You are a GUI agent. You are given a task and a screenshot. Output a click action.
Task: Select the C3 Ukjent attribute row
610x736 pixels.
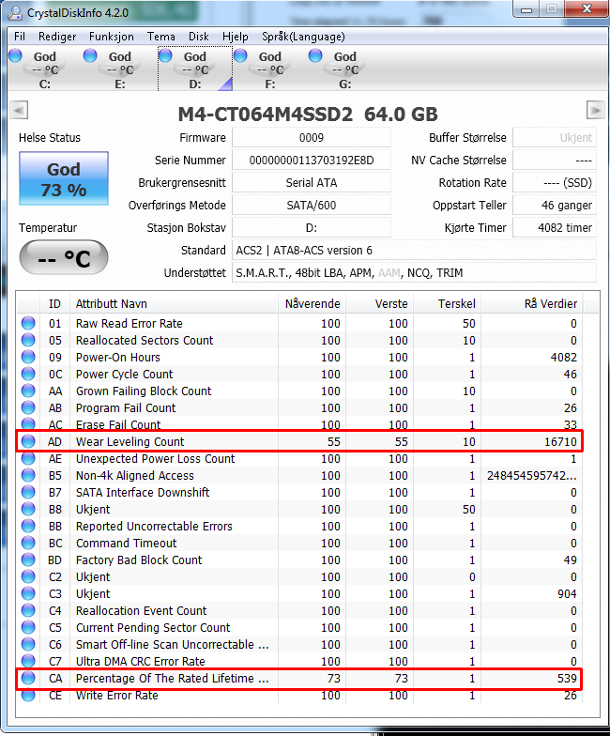(299, 593)
